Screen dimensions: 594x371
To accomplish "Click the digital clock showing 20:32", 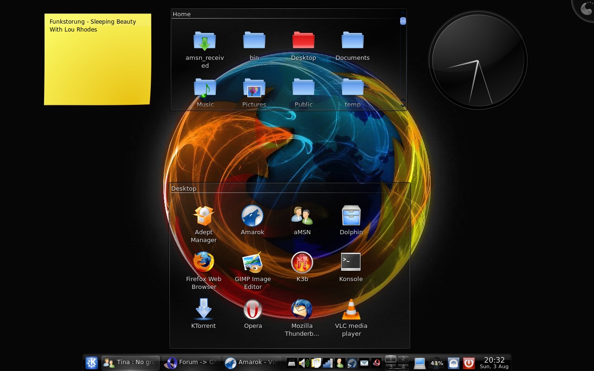I will [494, 360].
